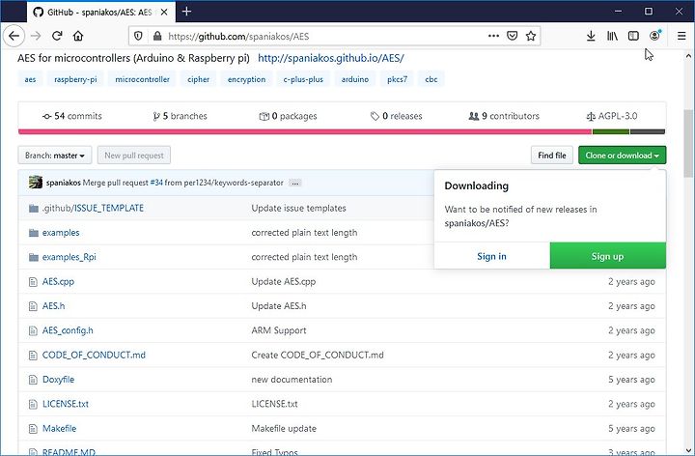Open the .github/ISSUE_TEMPLATE folder
Viewport: 695px width, 456px height.
click(x=93, y=208)
